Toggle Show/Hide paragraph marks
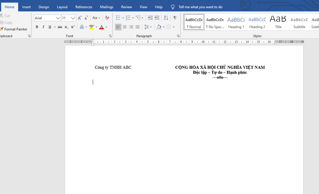Screen dimensions: 319x194 [x=175, y=18]
